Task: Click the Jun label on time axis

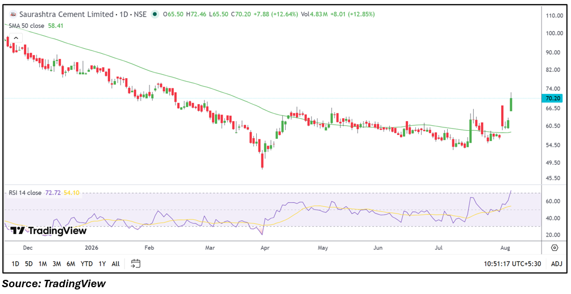Action: 378,248
